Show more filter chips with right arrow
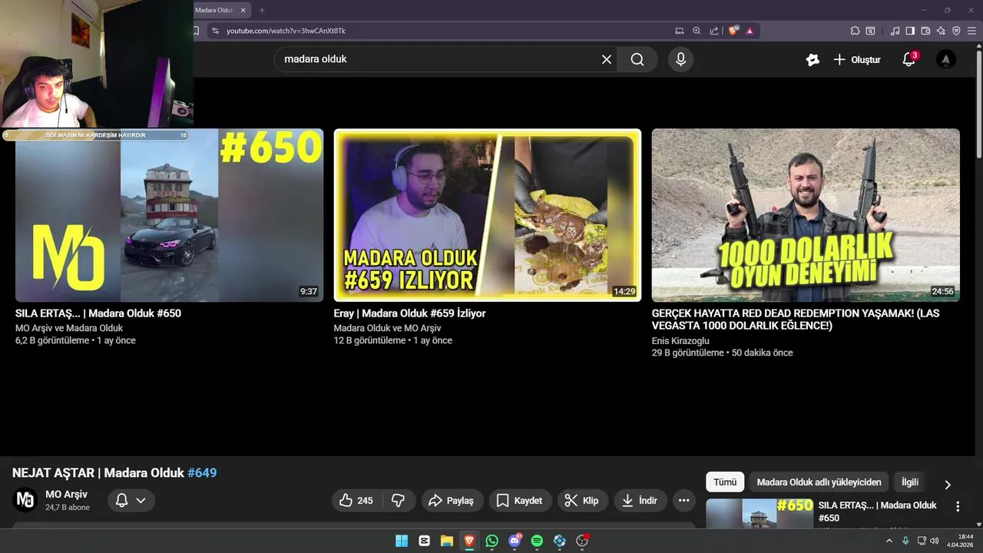 (x=948, y=485)
